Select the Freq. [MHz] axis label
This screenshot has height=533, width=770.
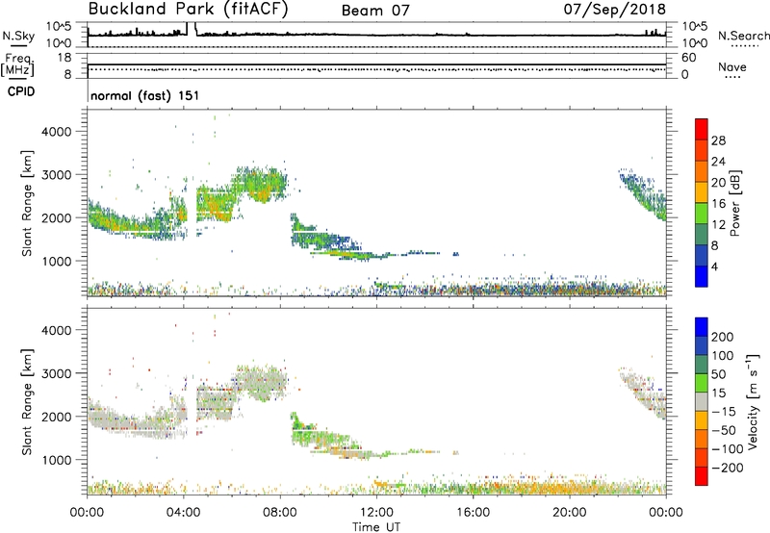[x=17, y=65]
